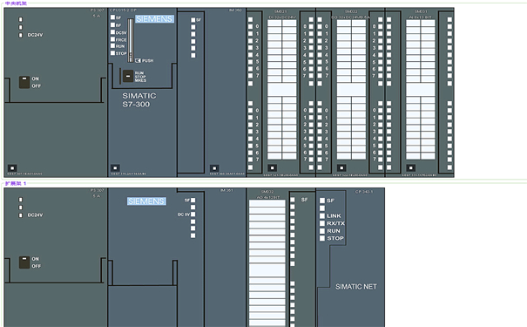Screen dimensions: 527x327
Task: Toggle the expansion rack PS 307 ON/OFF switch
Action: pyautogui.click(x=24, y=262)
